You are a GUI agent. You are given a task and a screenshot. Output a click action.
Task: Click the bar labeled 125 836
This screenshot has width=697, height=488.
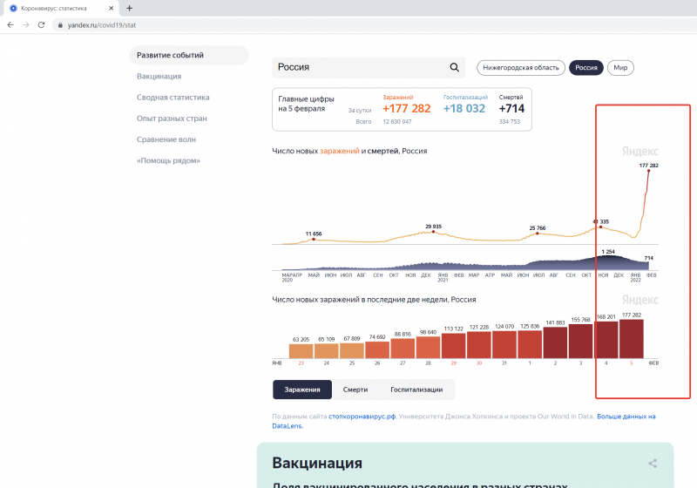[x=530, y=344]
